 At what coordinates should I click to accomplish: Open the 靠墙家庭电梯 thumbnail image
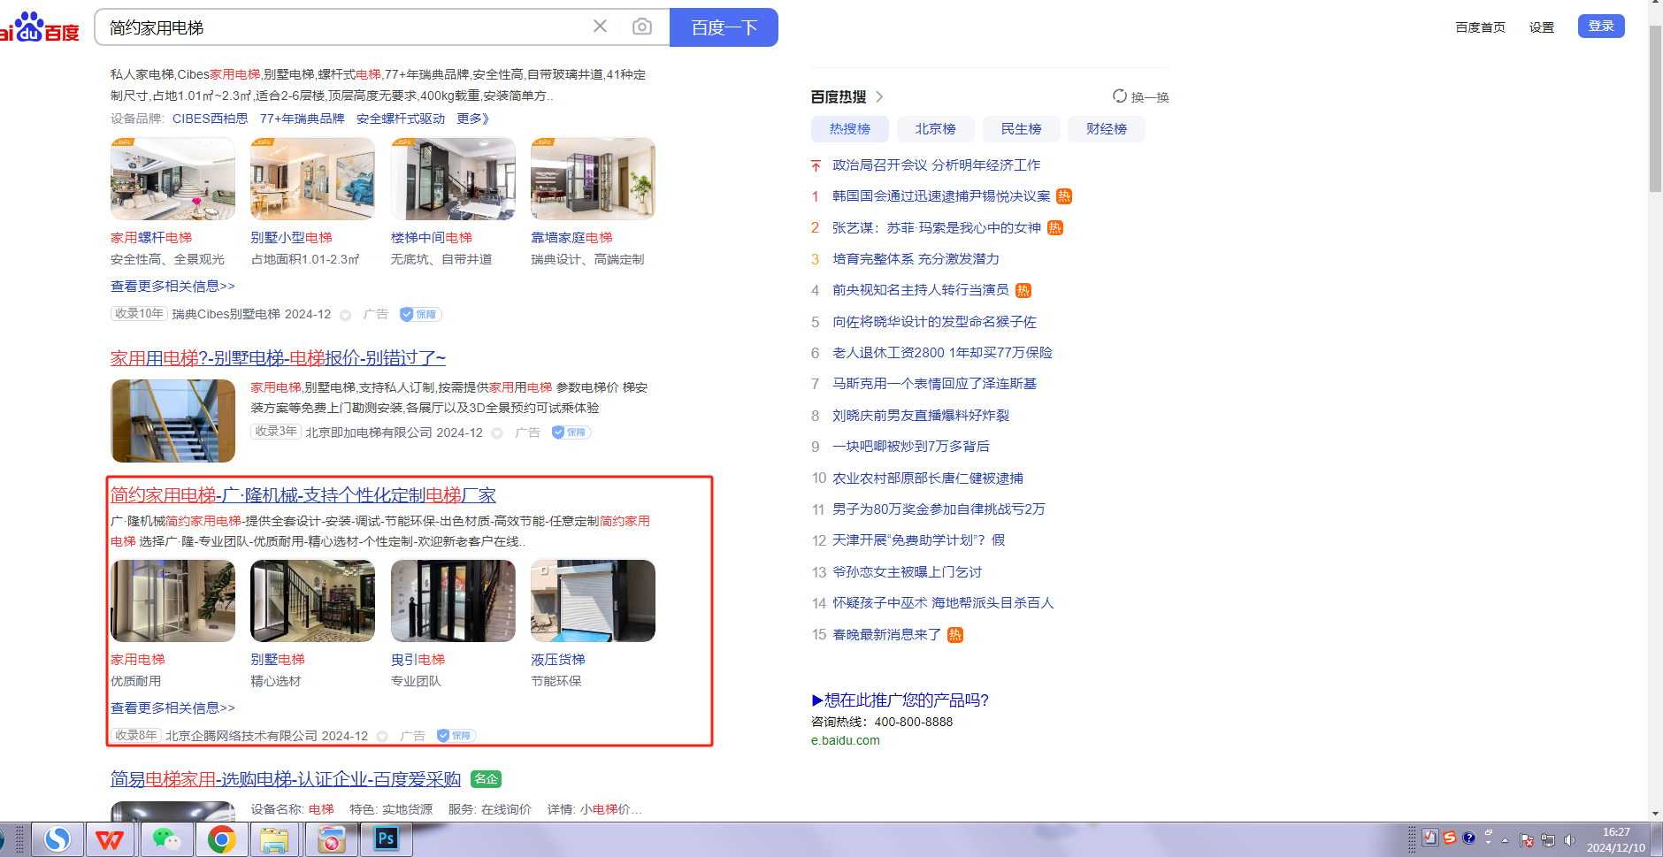(593, 179)
